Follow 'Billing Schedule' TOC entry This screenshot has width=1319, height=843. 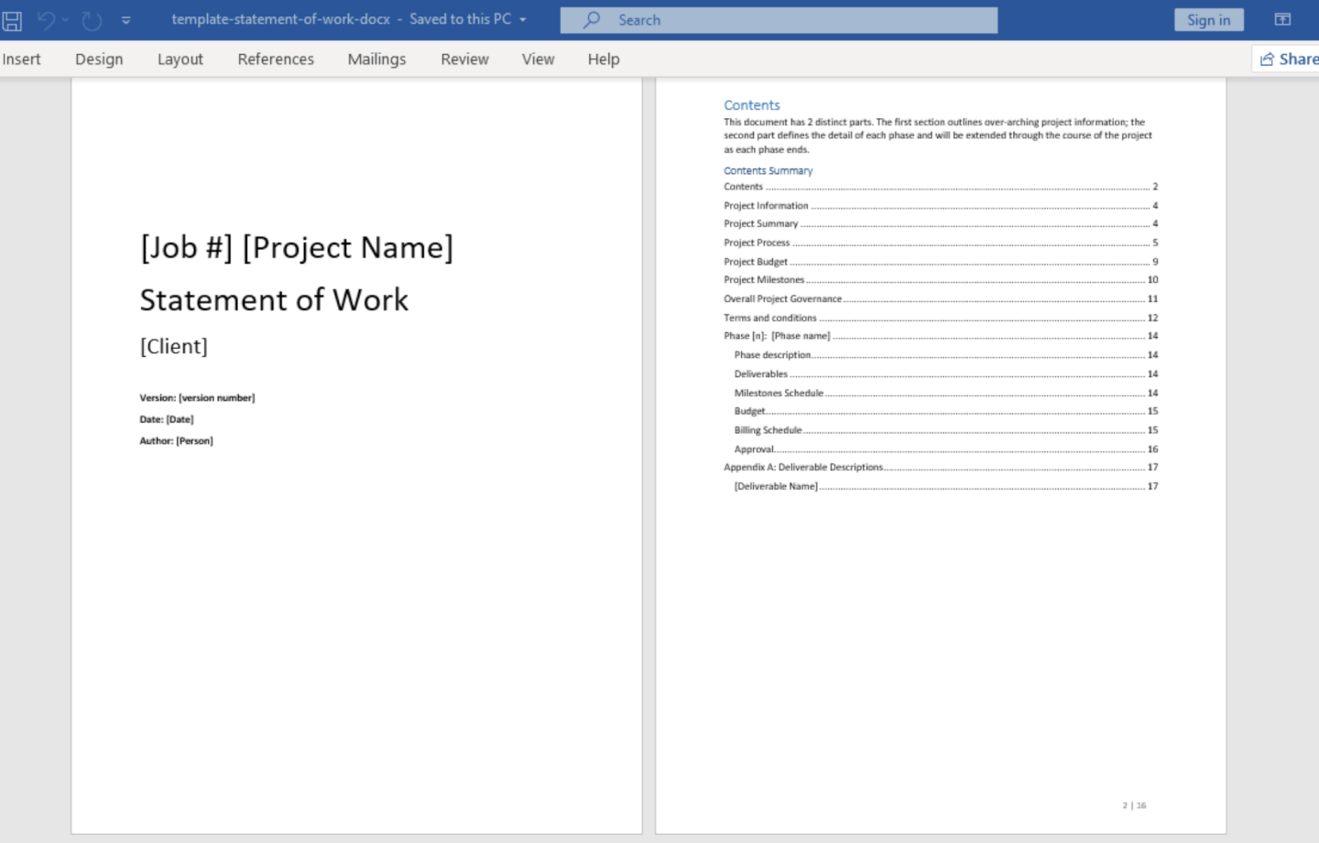point(946,430)
